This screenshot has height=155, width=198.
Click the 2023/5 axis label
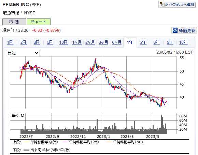coord(153,137)
